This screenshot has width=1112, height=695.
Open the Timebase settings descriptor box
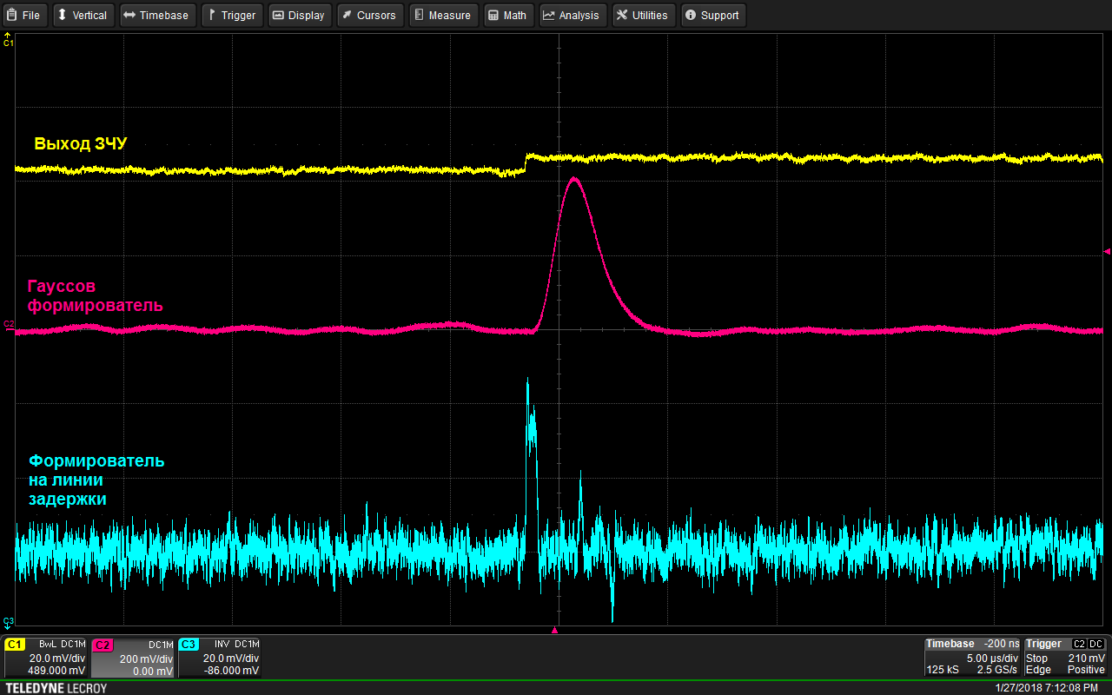point(972,658)
